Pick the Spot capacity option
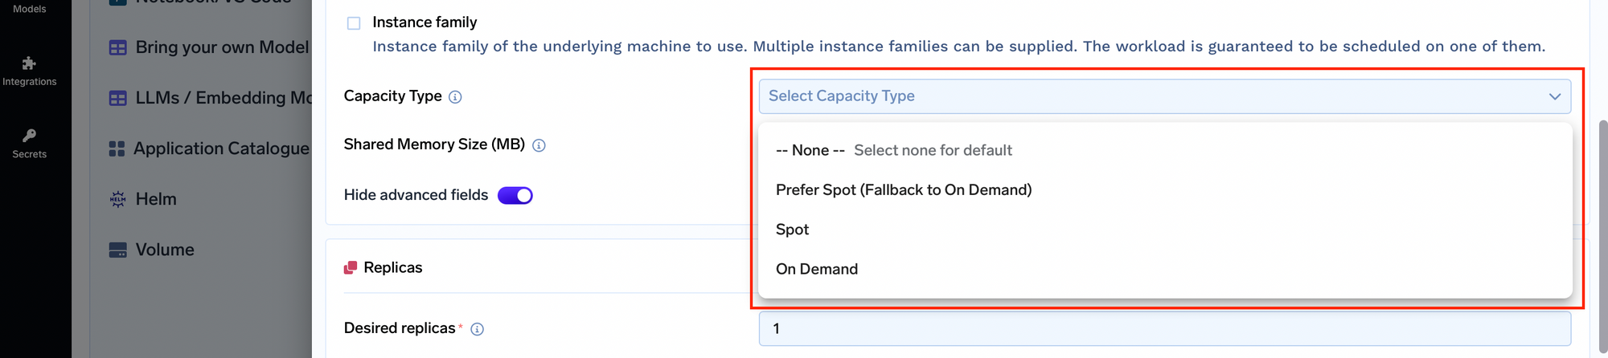1608x358 pixels. point(792,230)
